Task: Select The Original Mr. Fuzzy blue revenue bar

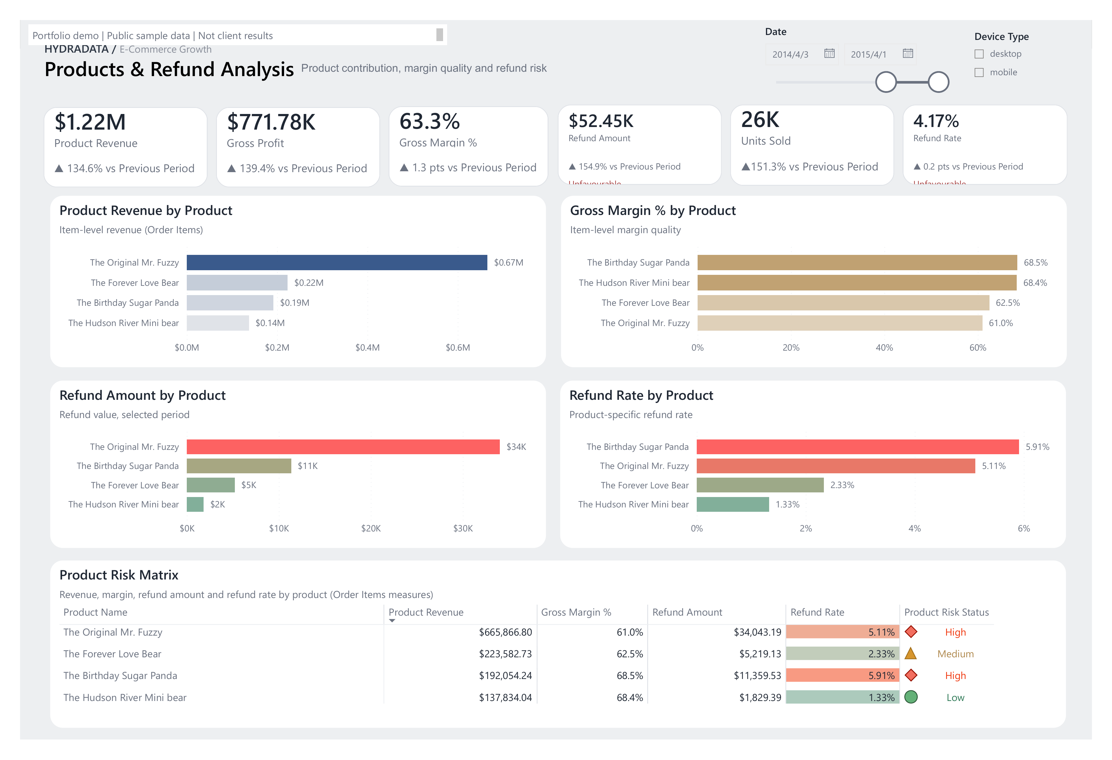Action: (x=337, y=262)
